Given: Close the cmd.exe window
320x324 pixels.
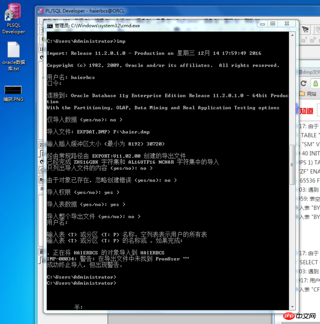Looking at the screenshot, I should [x=287, y=24].
